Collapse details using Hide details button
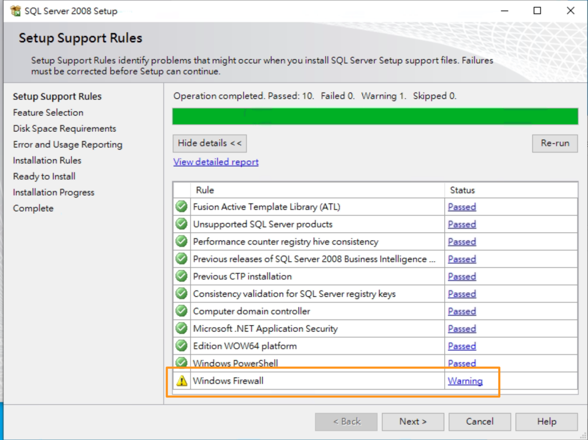 pyautogui.click(x=209, y=143)
